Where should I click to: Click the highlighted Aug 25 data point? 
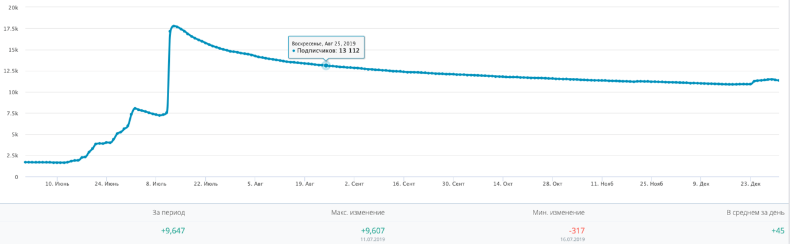(326, 65)
